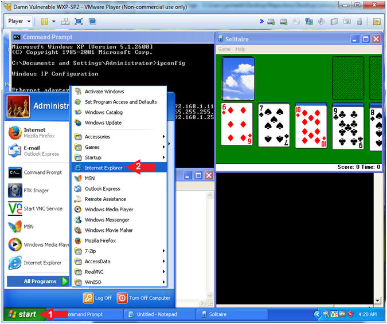
Task: Click Turn Off Computer button
Action: (144, 298)
